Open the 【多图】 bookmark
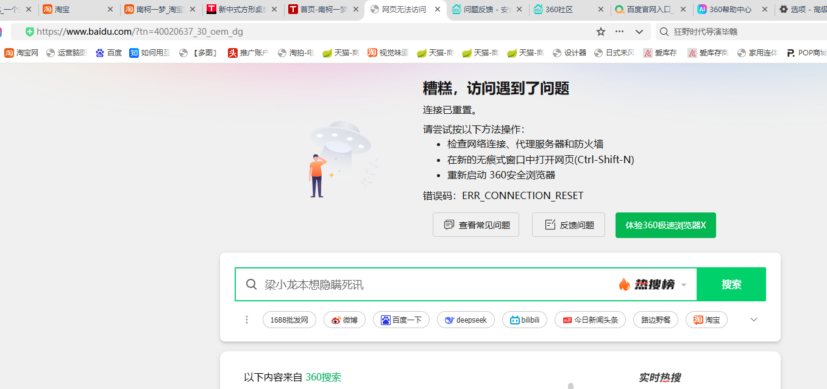This screenshot has width=827, height=389. [199, 53]
